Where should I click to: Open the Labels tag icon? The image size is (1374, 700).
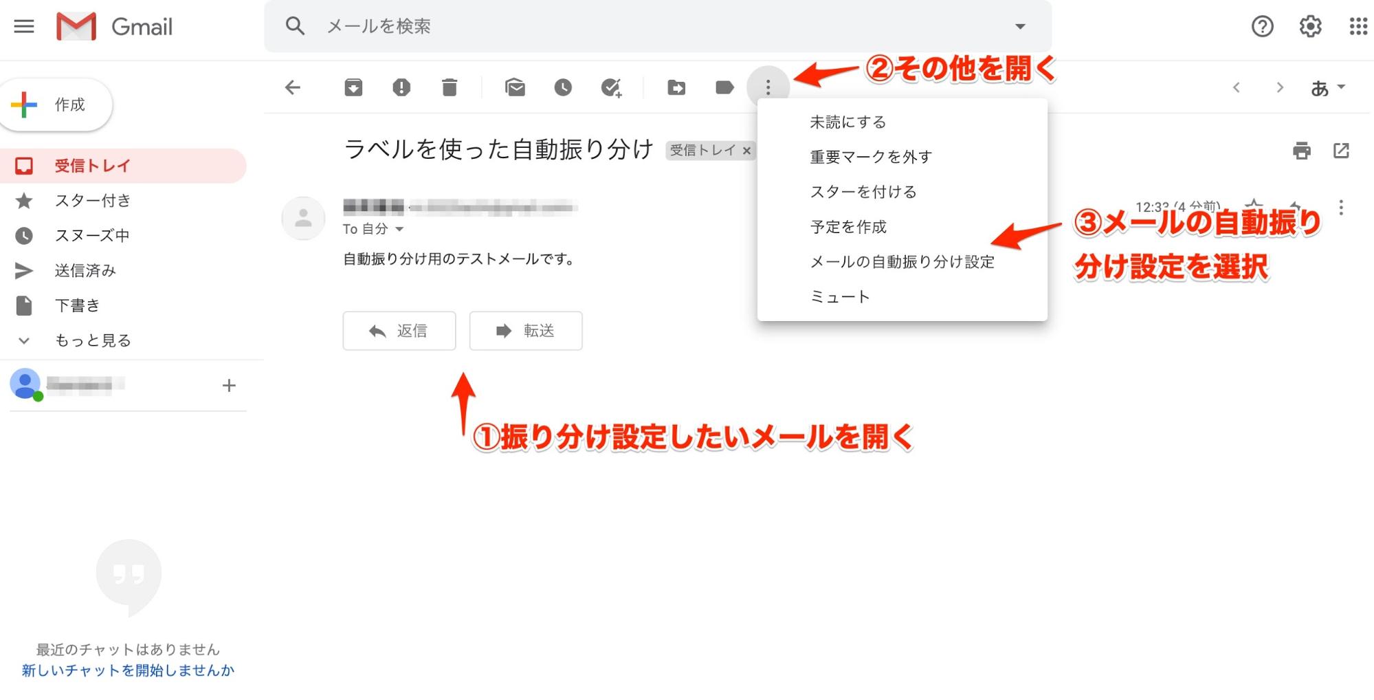click(724, 87)
